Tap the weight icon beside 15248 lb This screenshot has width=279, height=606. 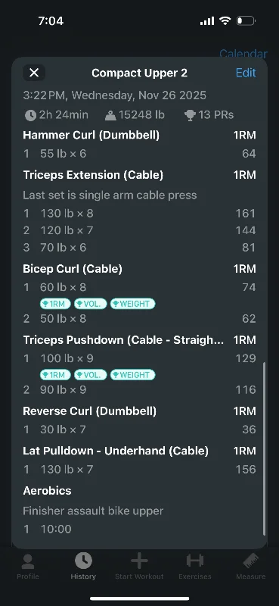tap(110, 115)
